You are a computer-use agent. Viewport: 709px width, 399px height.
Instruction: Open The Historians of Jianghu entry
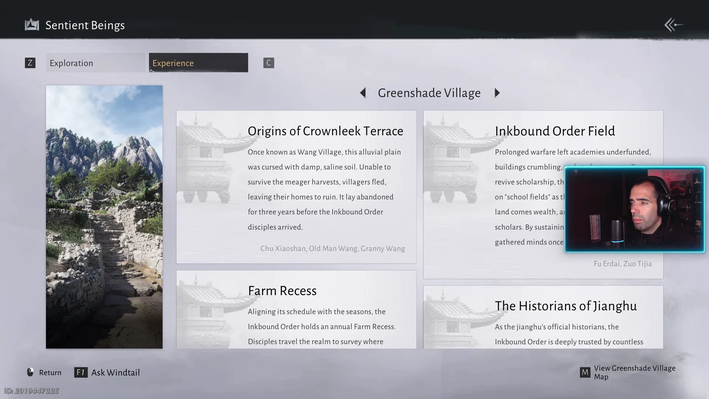[543, 317]
